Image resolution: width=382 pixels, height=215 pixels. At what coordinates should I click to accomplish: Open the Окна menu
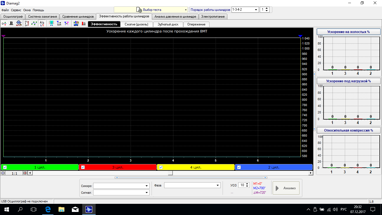[x=27, y=10]
